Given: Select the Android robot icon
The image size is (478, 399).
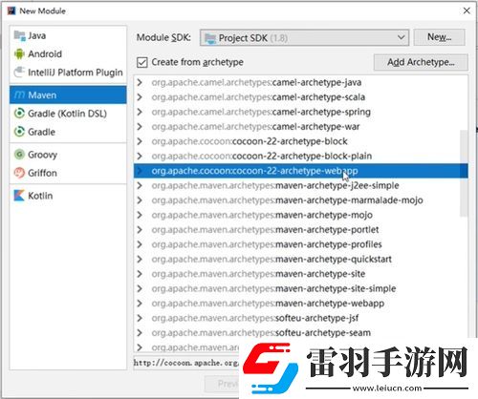Looking at the screenshot, I should pos(19,53).
